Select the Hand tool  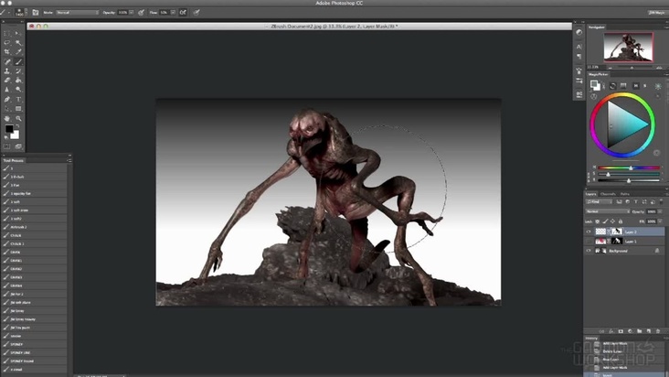(x=6, y=118)
